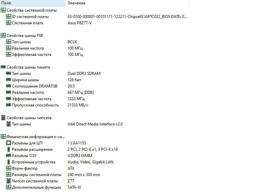Click the '2 PCI, 2 PCI-E x1, 3 PCI-E x16' value
Image resolution: width=255 pixels, height=196 pixels.
tap(93, 149)
